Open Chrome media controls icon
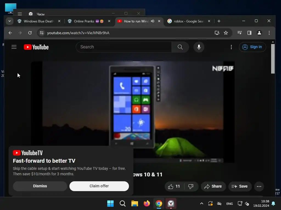 pos(240,33)
